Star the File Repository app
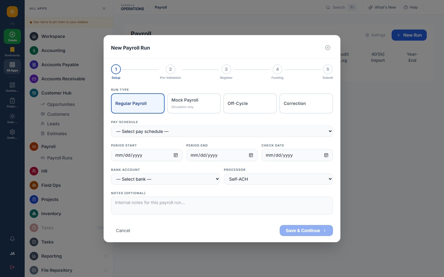 pos(106,270)
